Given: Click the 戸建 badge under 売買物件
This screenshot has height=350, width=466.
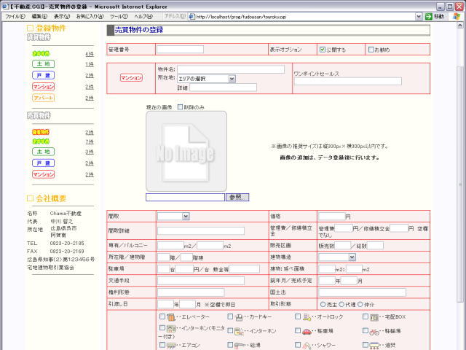Looking at the screenshot, I should [43, 163].
